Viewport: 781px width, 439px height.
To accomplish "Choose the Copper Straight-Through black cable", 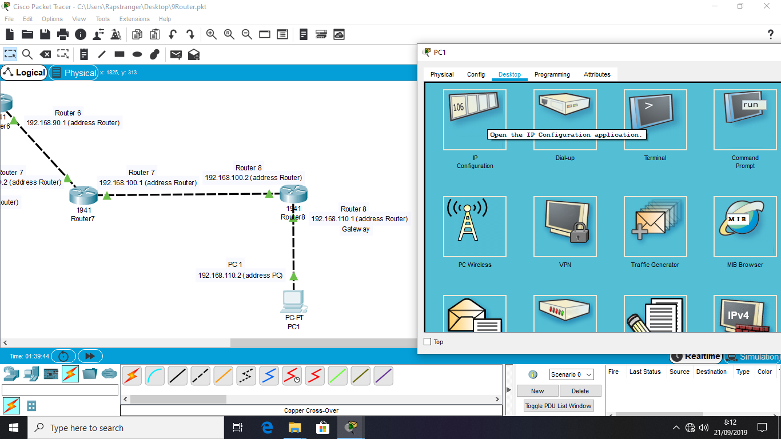I will point(178,376).
